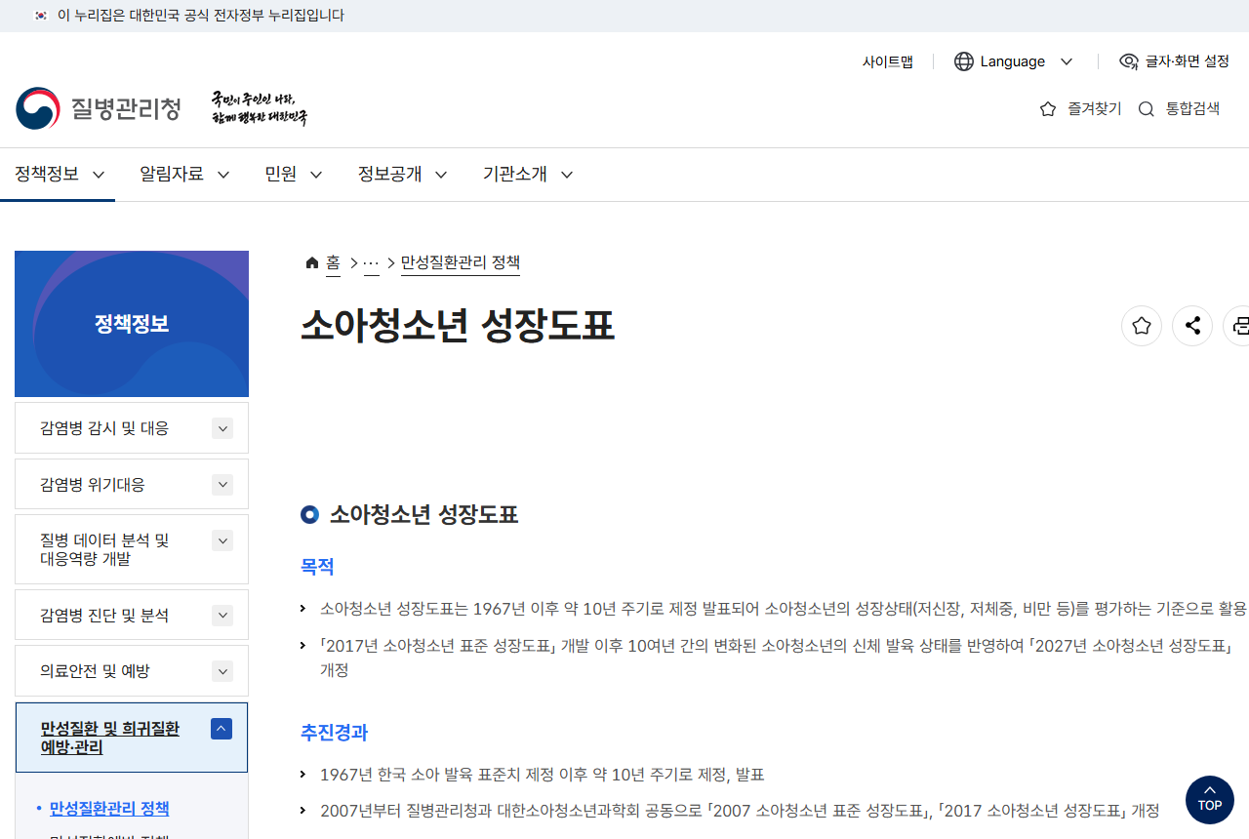Click the favorites star icon in header
The width and height of the screenshot is (1249, 839).
(1048, 109)
